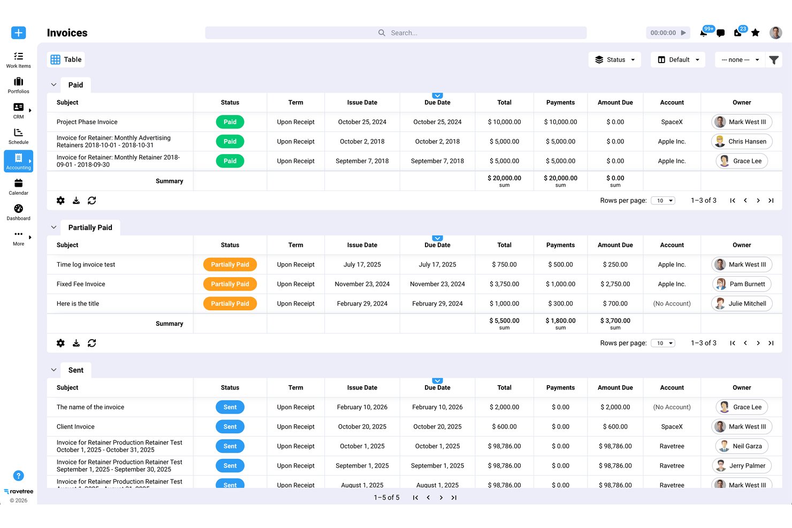The height and width of the screenshot is (528, 792).
Task: Open the none dropdown
Action: (x=740, y=60)
